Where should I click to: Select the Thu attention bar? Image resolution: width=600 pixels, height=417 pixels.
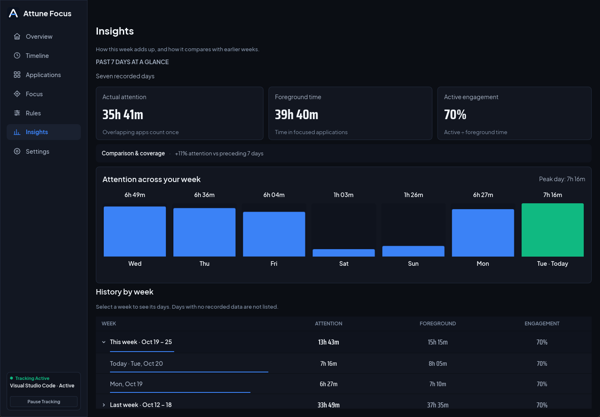pyautogui.click(x=205, y=232)
